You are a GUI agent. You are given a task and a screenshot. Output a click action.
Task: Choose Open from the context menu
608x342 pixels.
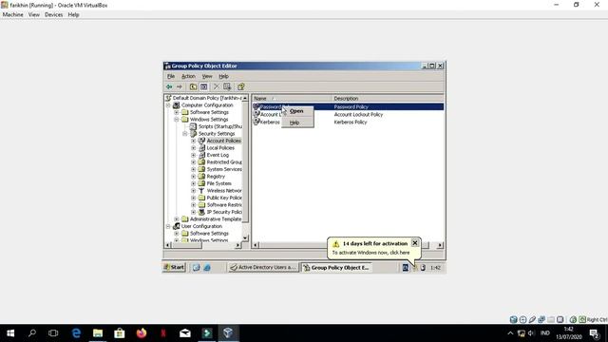(296, 111)
